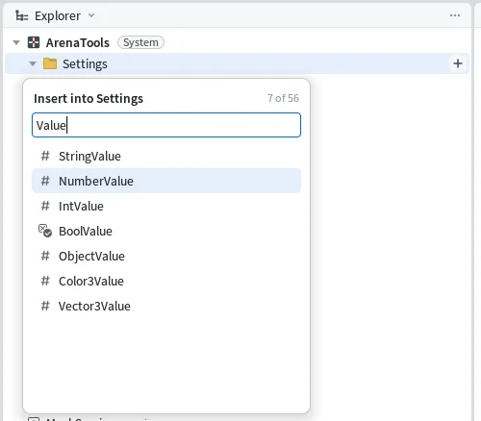Insert a Color3Value object
This screenshot has height=421, width=481.
(x=166, y=281)
